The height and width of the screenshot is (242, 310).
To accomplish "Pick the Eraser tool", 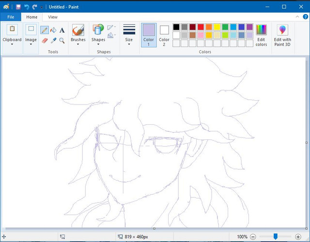I will pyautogui.click(x=45, y=41).
